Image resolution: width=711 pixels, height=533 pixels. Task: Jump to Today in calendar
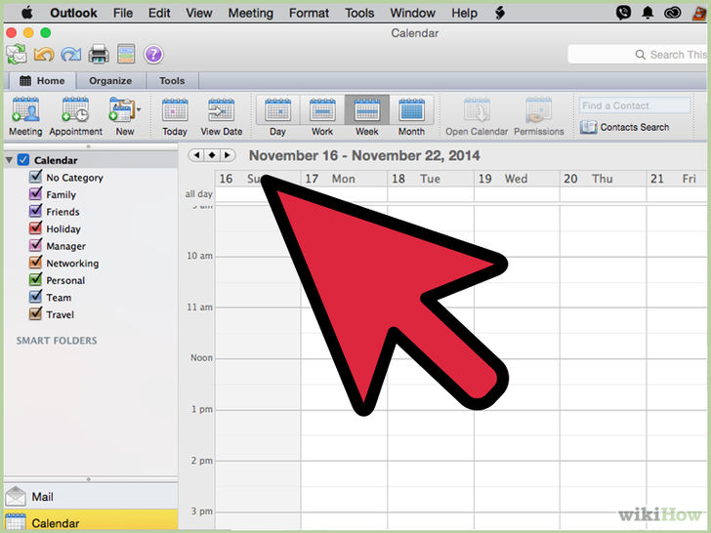(x=175, y=116)
